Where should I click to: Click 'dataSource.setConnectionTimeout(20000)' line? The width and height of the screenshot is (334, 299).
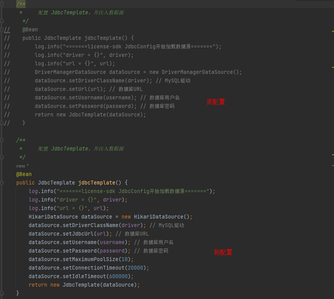89,268
